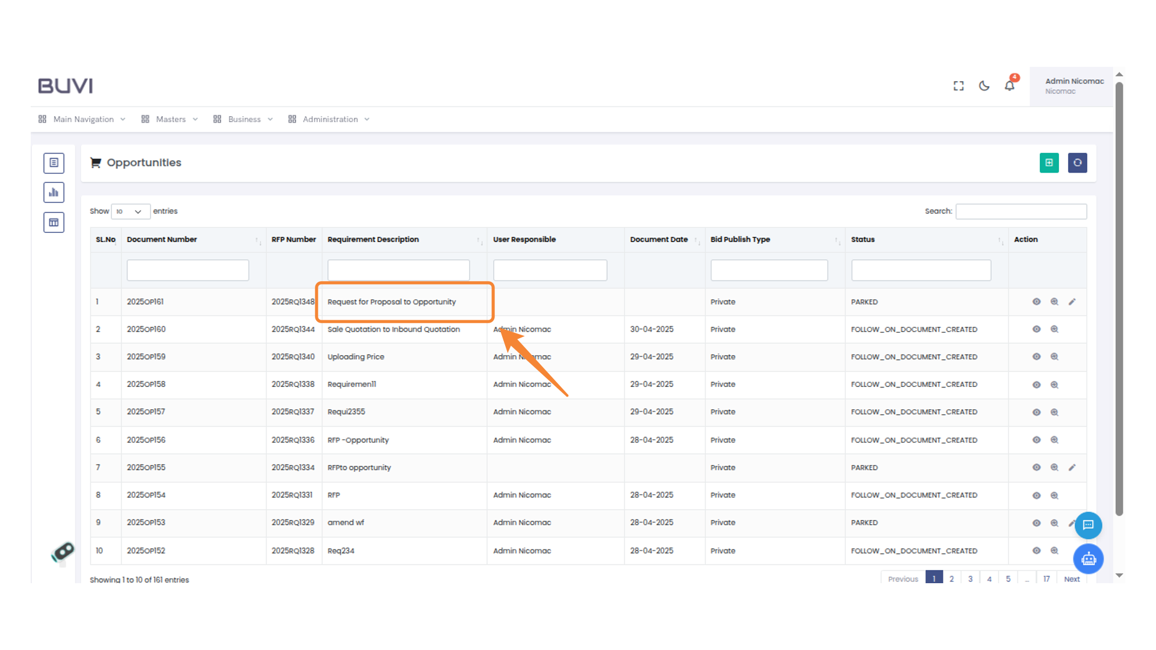Open the chart view sidebar icon
Screen dimensions: 1156x650
[x=54, y=193]
